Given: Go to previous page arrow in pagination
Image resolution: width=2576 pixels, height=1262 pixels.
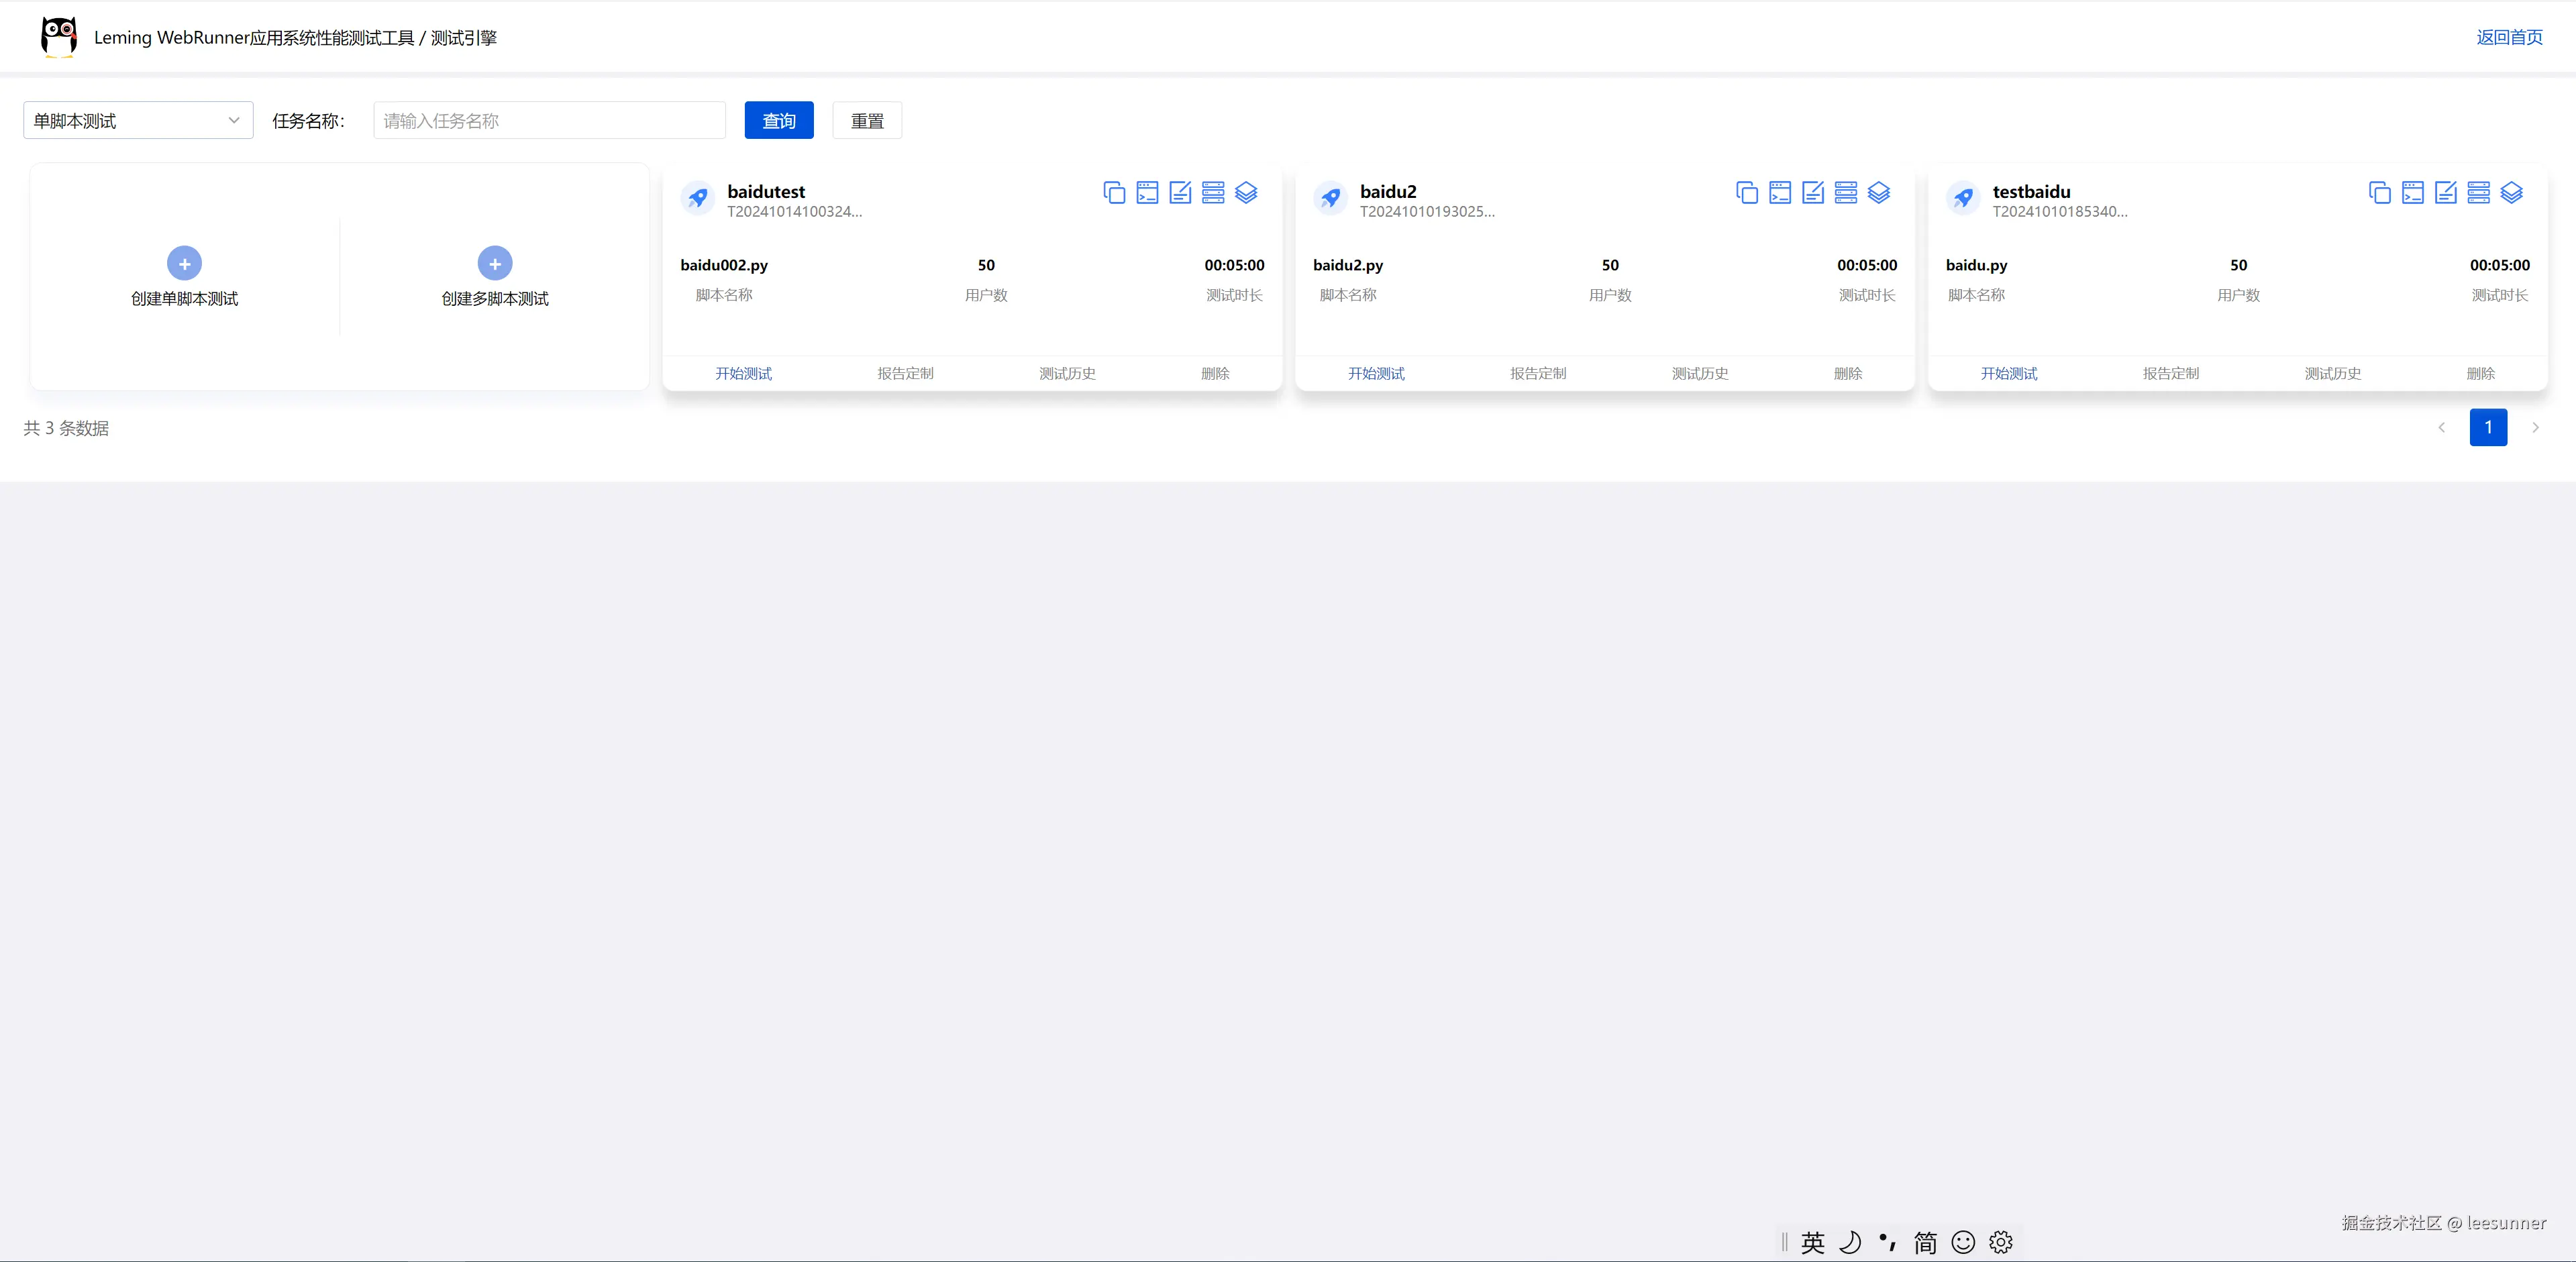Looking at the screenshot, I should pyautogui.click(x=2441, y=428).
